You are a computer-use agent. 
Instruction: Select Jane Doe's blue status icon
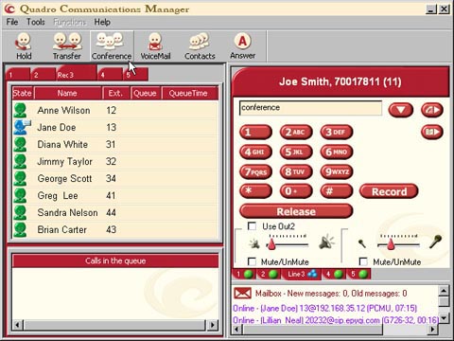(22, 127)
